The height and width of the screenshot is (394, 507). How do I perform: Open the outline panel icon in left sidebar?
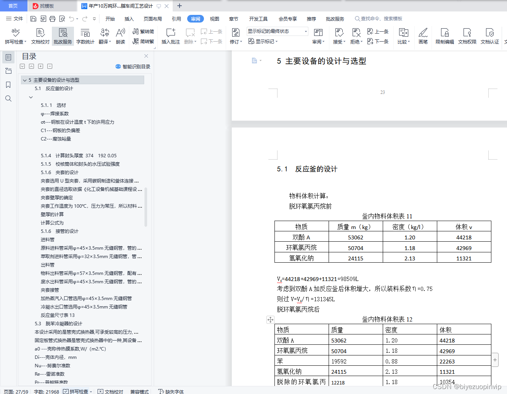8,57
